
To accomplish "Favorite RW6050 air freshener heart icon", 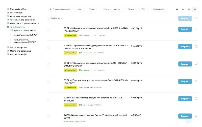I will point(196,116).
